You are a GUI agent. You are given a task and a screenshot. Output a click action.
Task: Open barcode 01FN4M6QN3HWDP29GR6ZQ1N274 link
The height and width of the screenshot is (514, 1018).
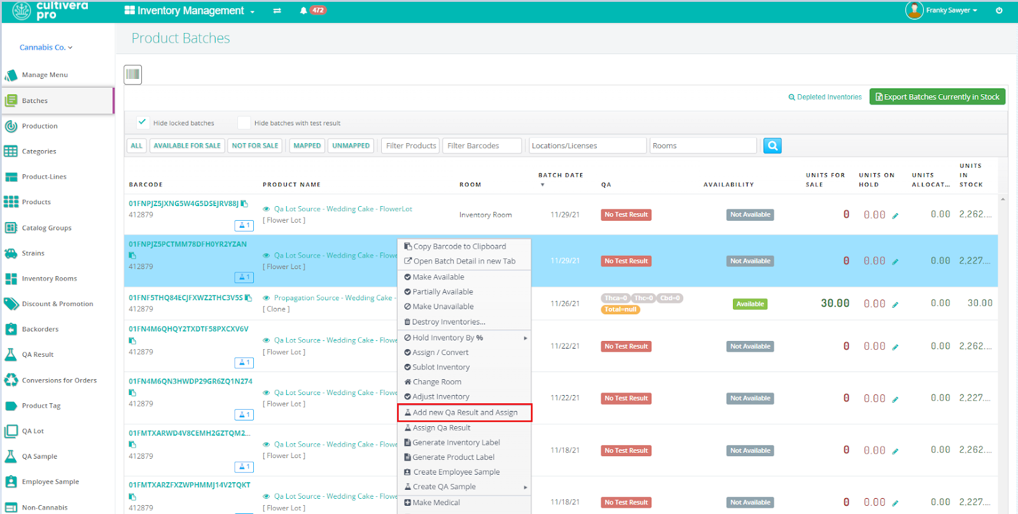191,382
